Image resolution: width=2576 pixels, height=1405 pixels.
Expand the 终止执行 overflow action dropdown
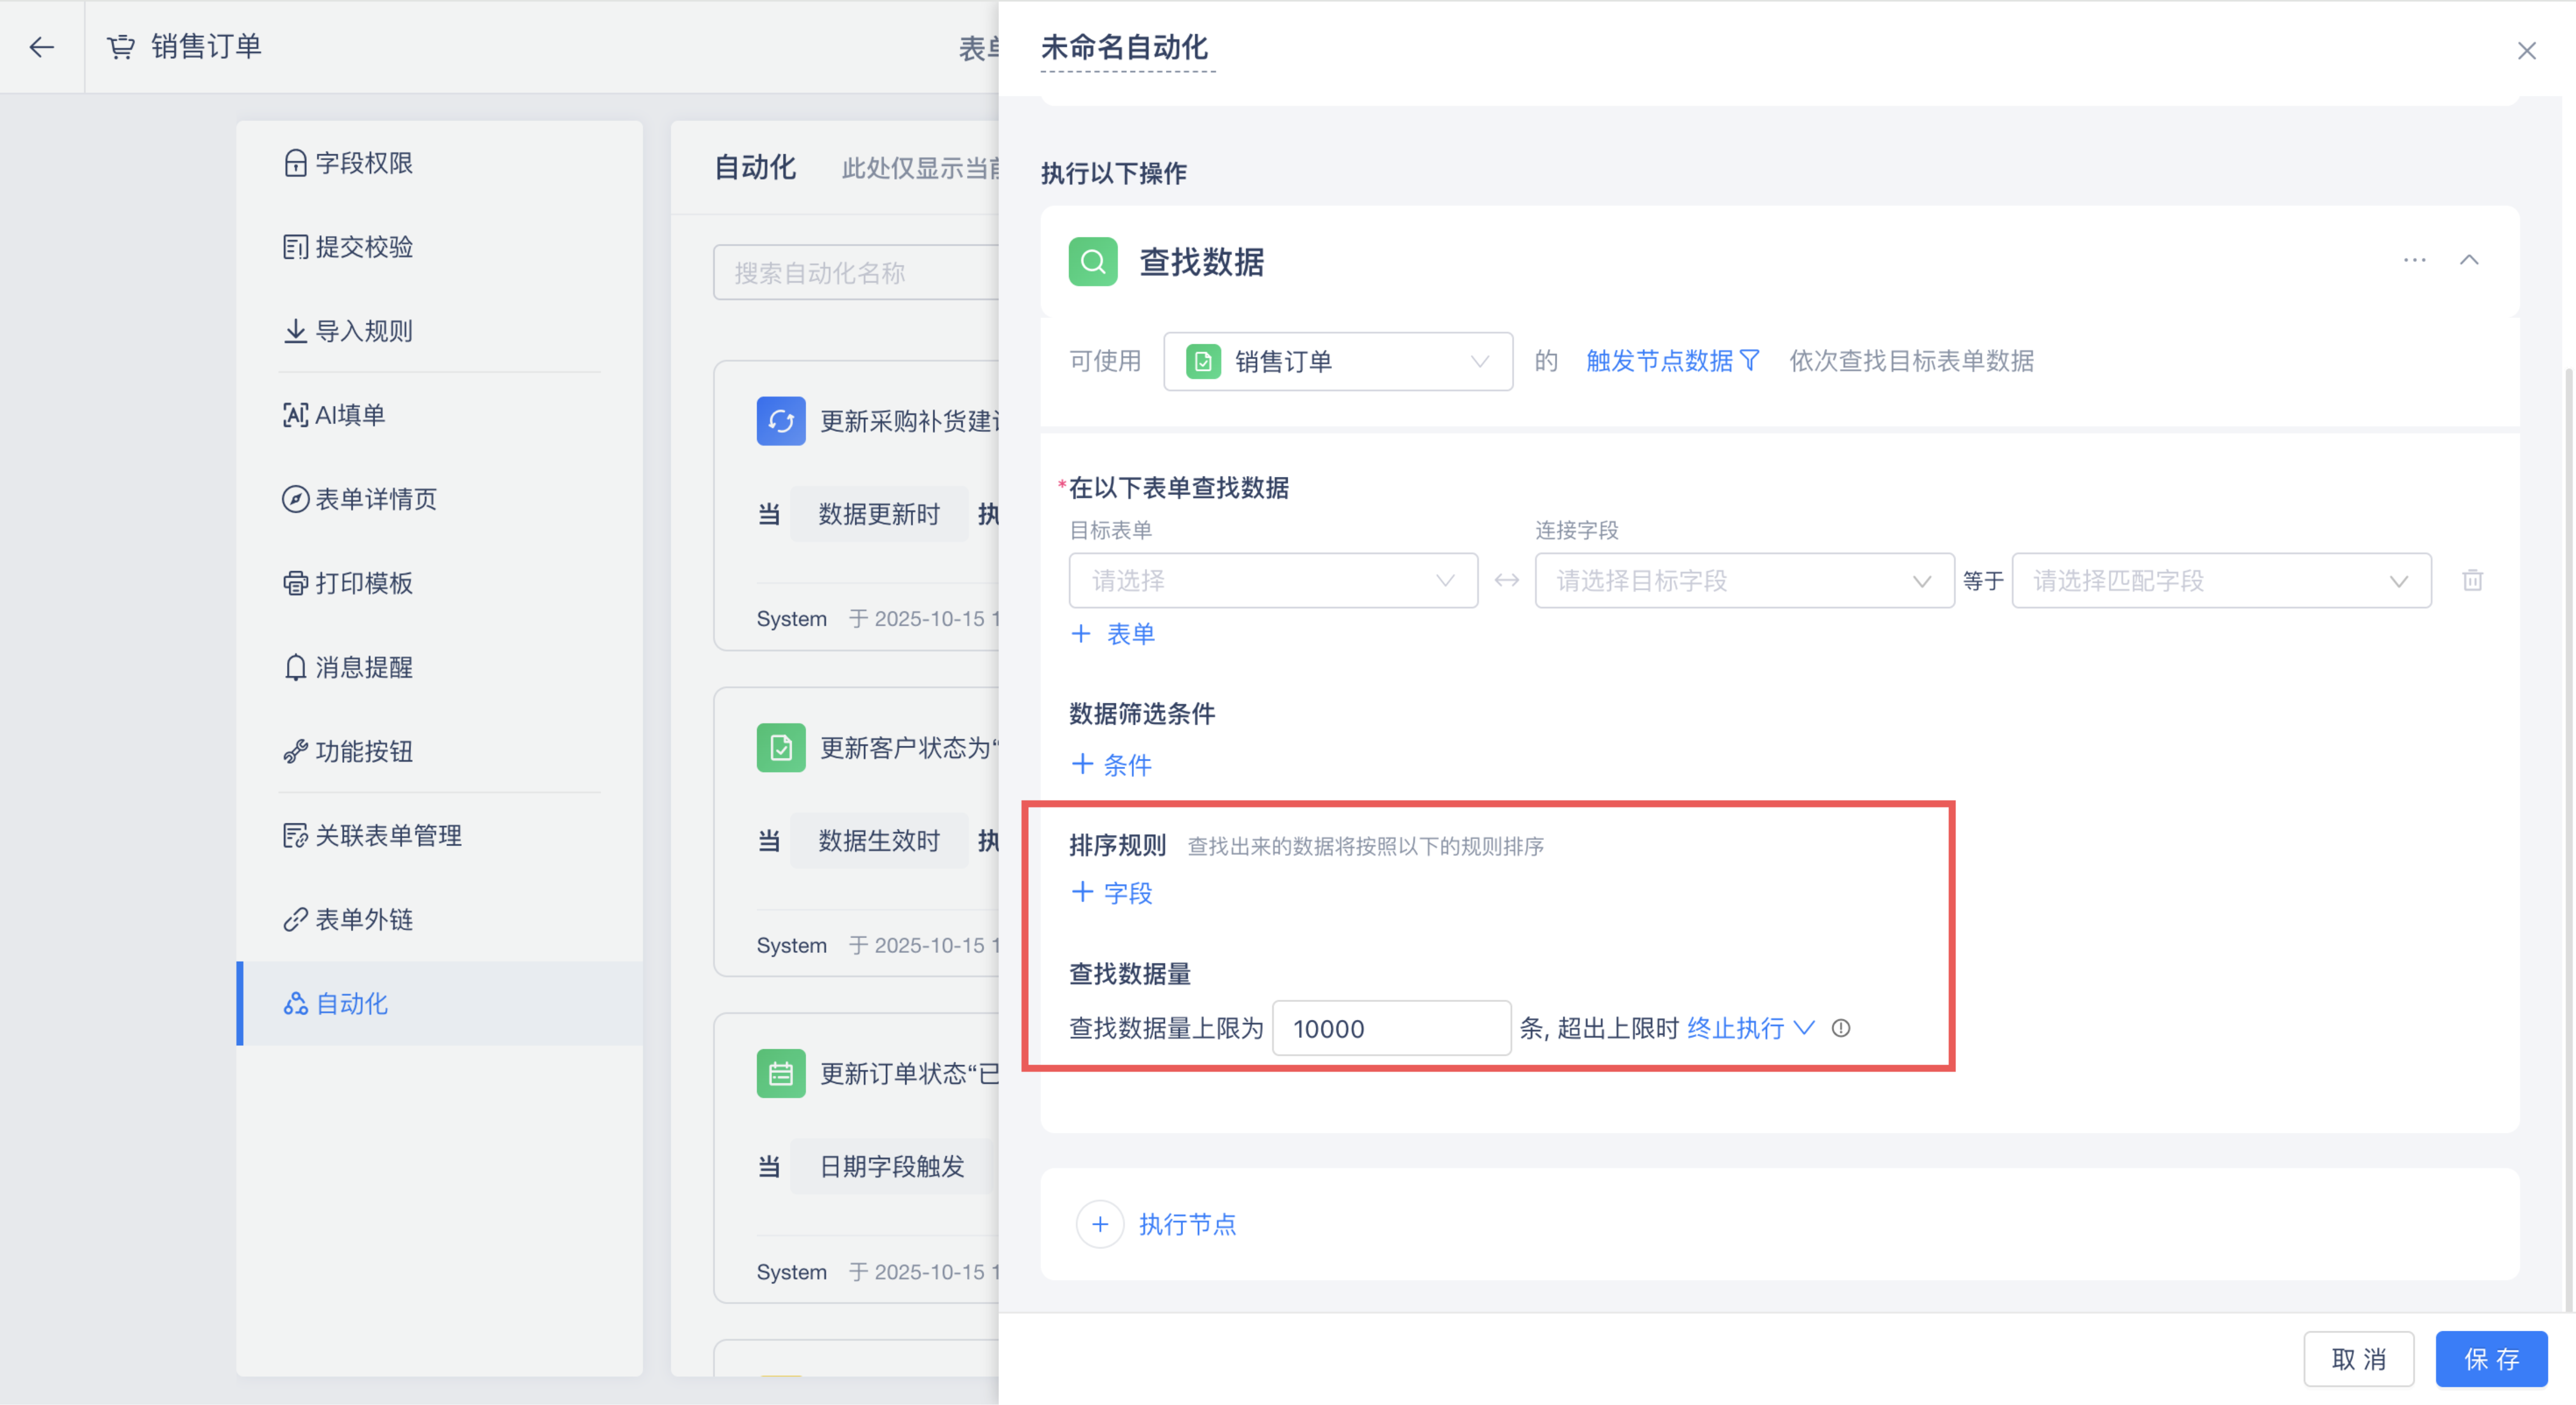(x=1749, y=1028)
